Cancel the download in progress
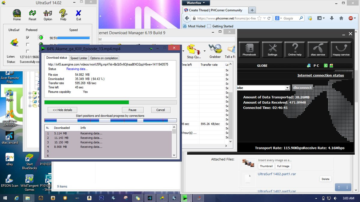The height and width of the screenshot is (202, 360). (x=160, y=110)
